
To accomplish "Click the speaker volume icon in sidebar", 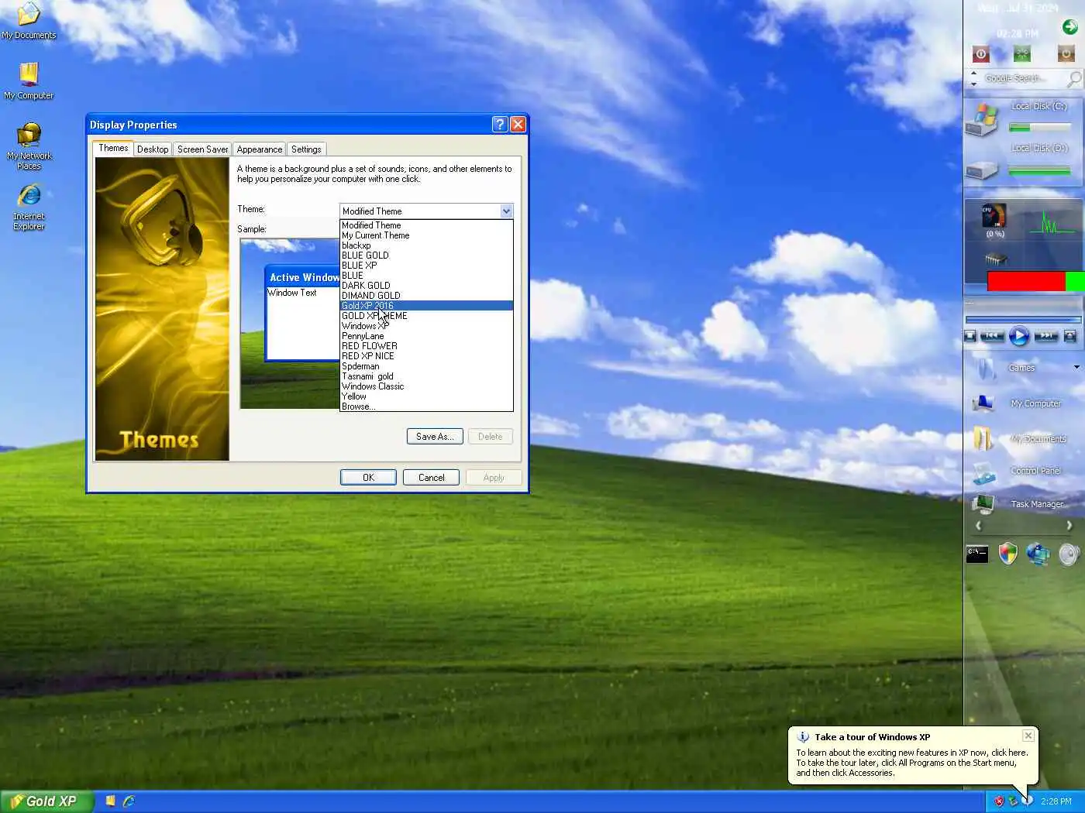I will (x=1069, y=554).
